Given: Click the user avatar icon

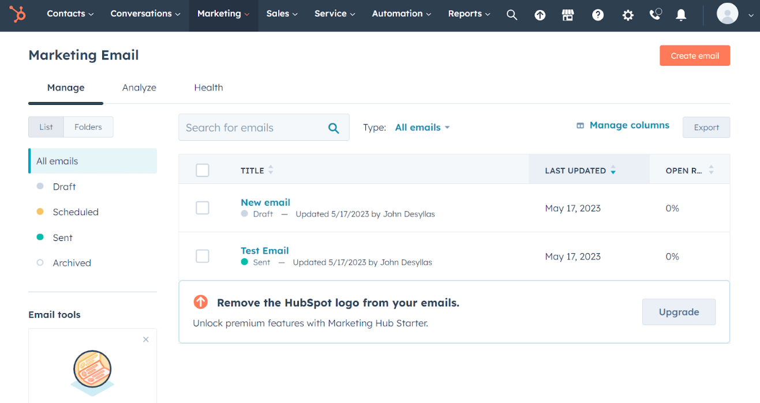Looking at the screenshot, I should click(727, 13).
